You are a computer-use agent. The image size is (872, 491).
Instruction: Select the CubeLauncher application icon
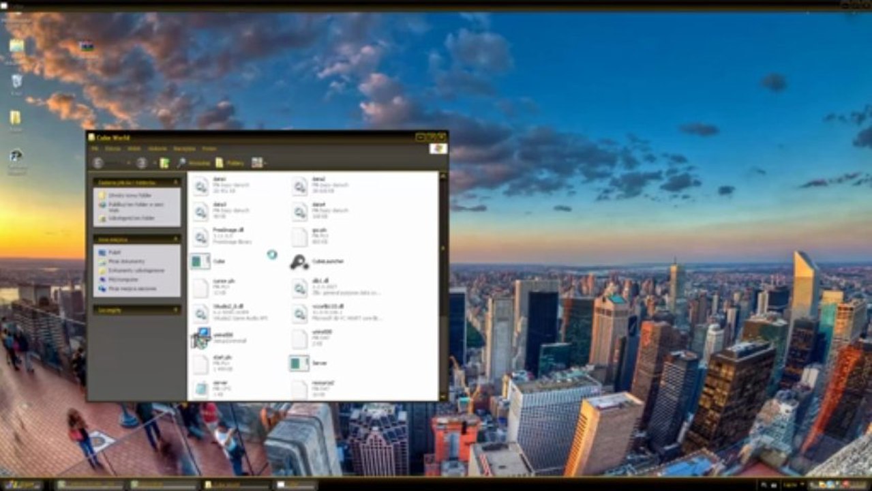point(300,261)
